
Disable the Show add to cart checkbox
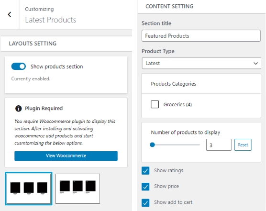tap(145, 202)
